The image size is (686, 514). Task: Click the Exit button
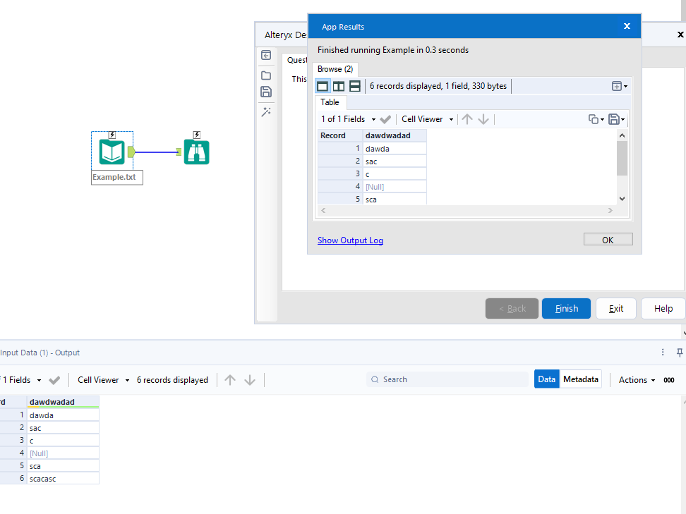pyautogui.click(x=616, y=309)
